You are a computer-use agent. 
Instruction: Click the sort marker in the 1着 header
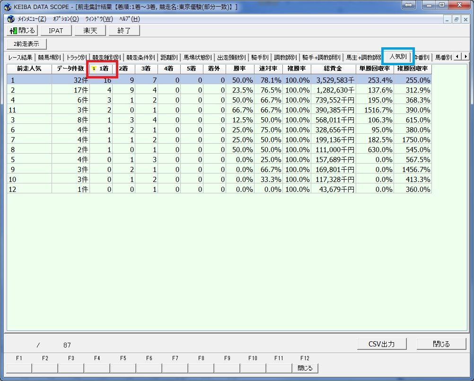pos(94,69)
